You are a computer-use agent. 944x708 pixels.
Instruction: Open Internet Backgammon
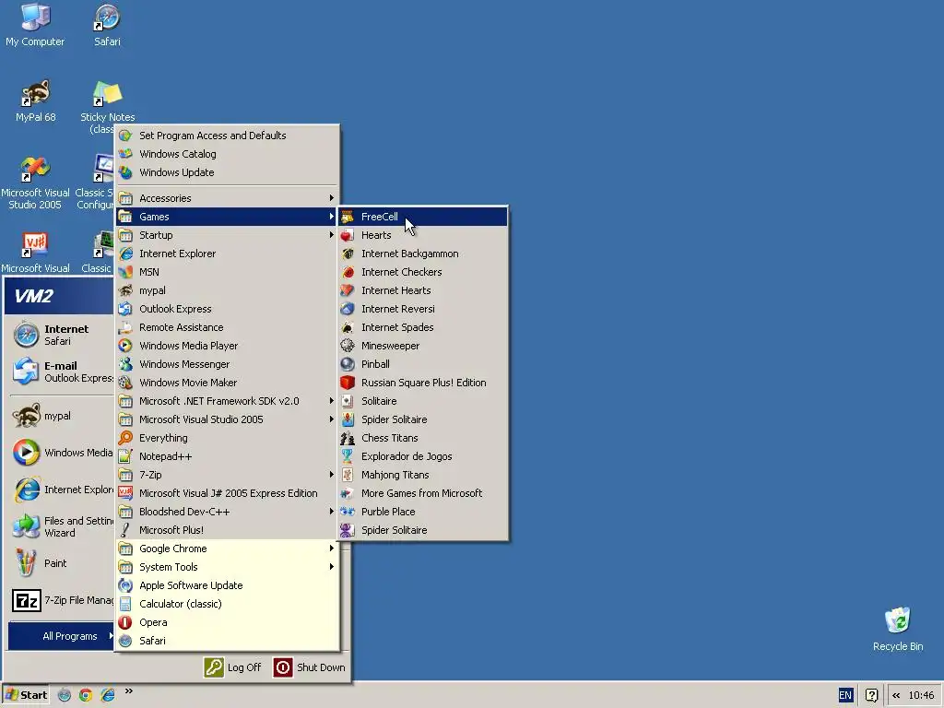pos(423,254)
